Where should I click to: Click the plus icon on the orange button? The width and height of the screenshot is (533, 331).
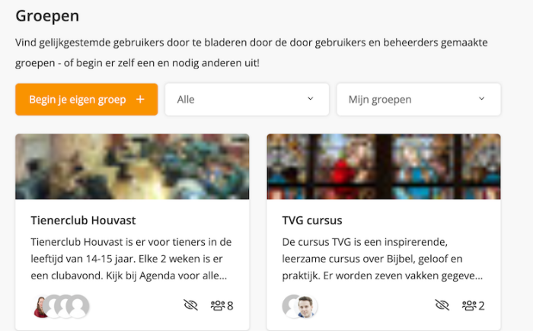[140, 99]
